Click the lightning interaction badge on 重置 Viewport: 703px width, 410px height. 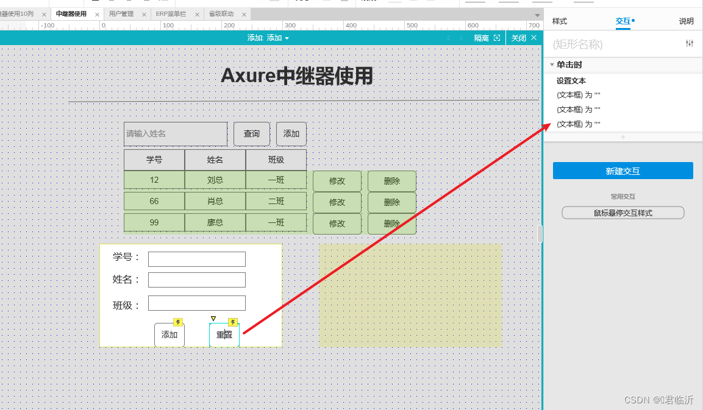233,322
